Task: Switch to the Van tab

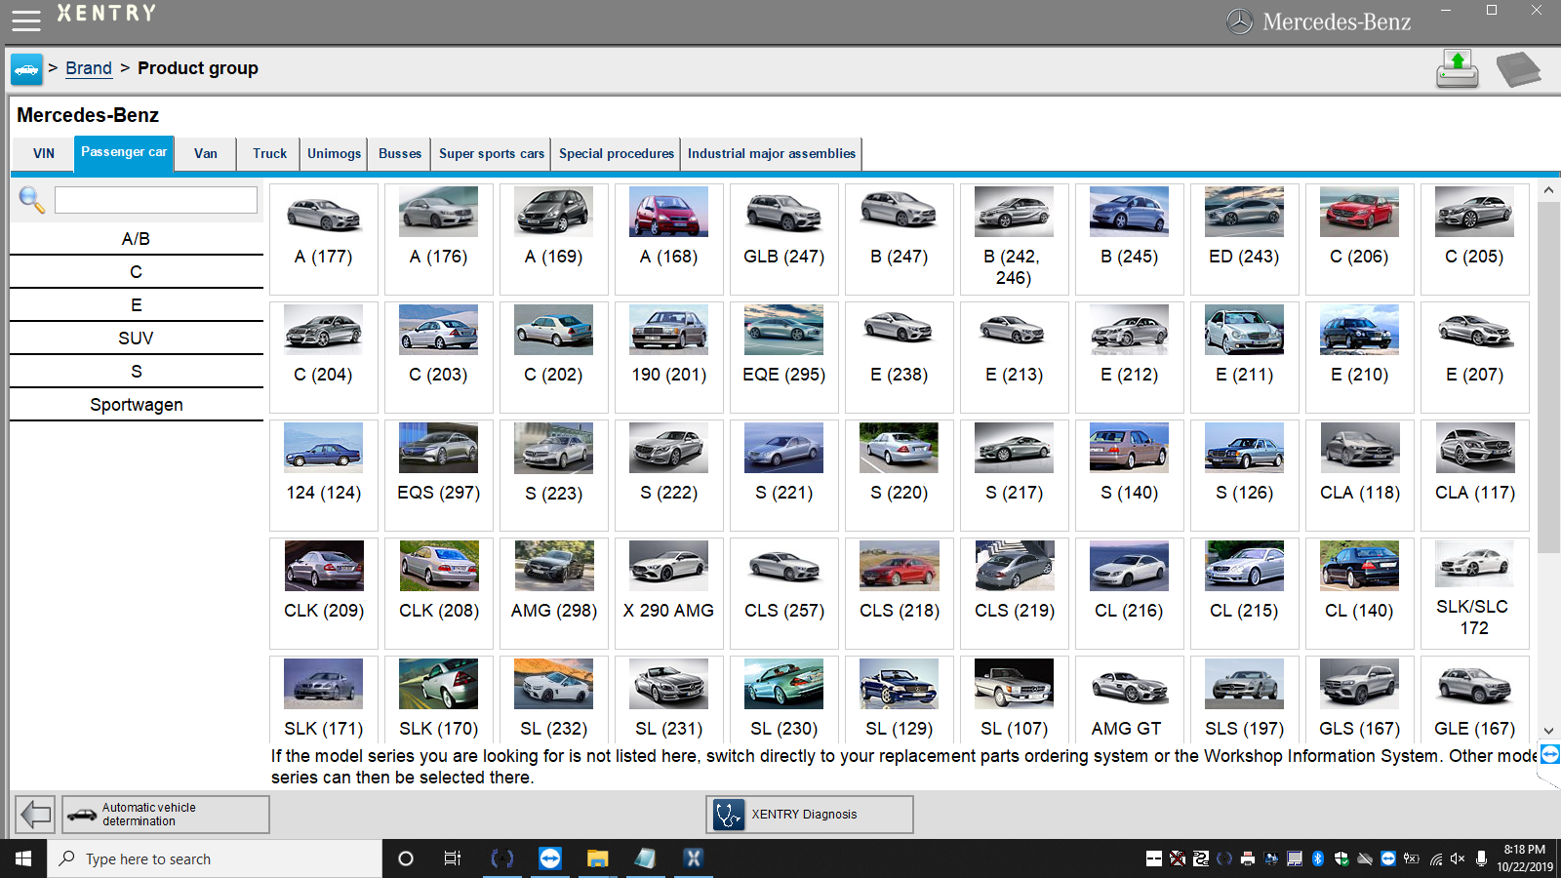Action: pyautogui.click(x=206, y=153)
